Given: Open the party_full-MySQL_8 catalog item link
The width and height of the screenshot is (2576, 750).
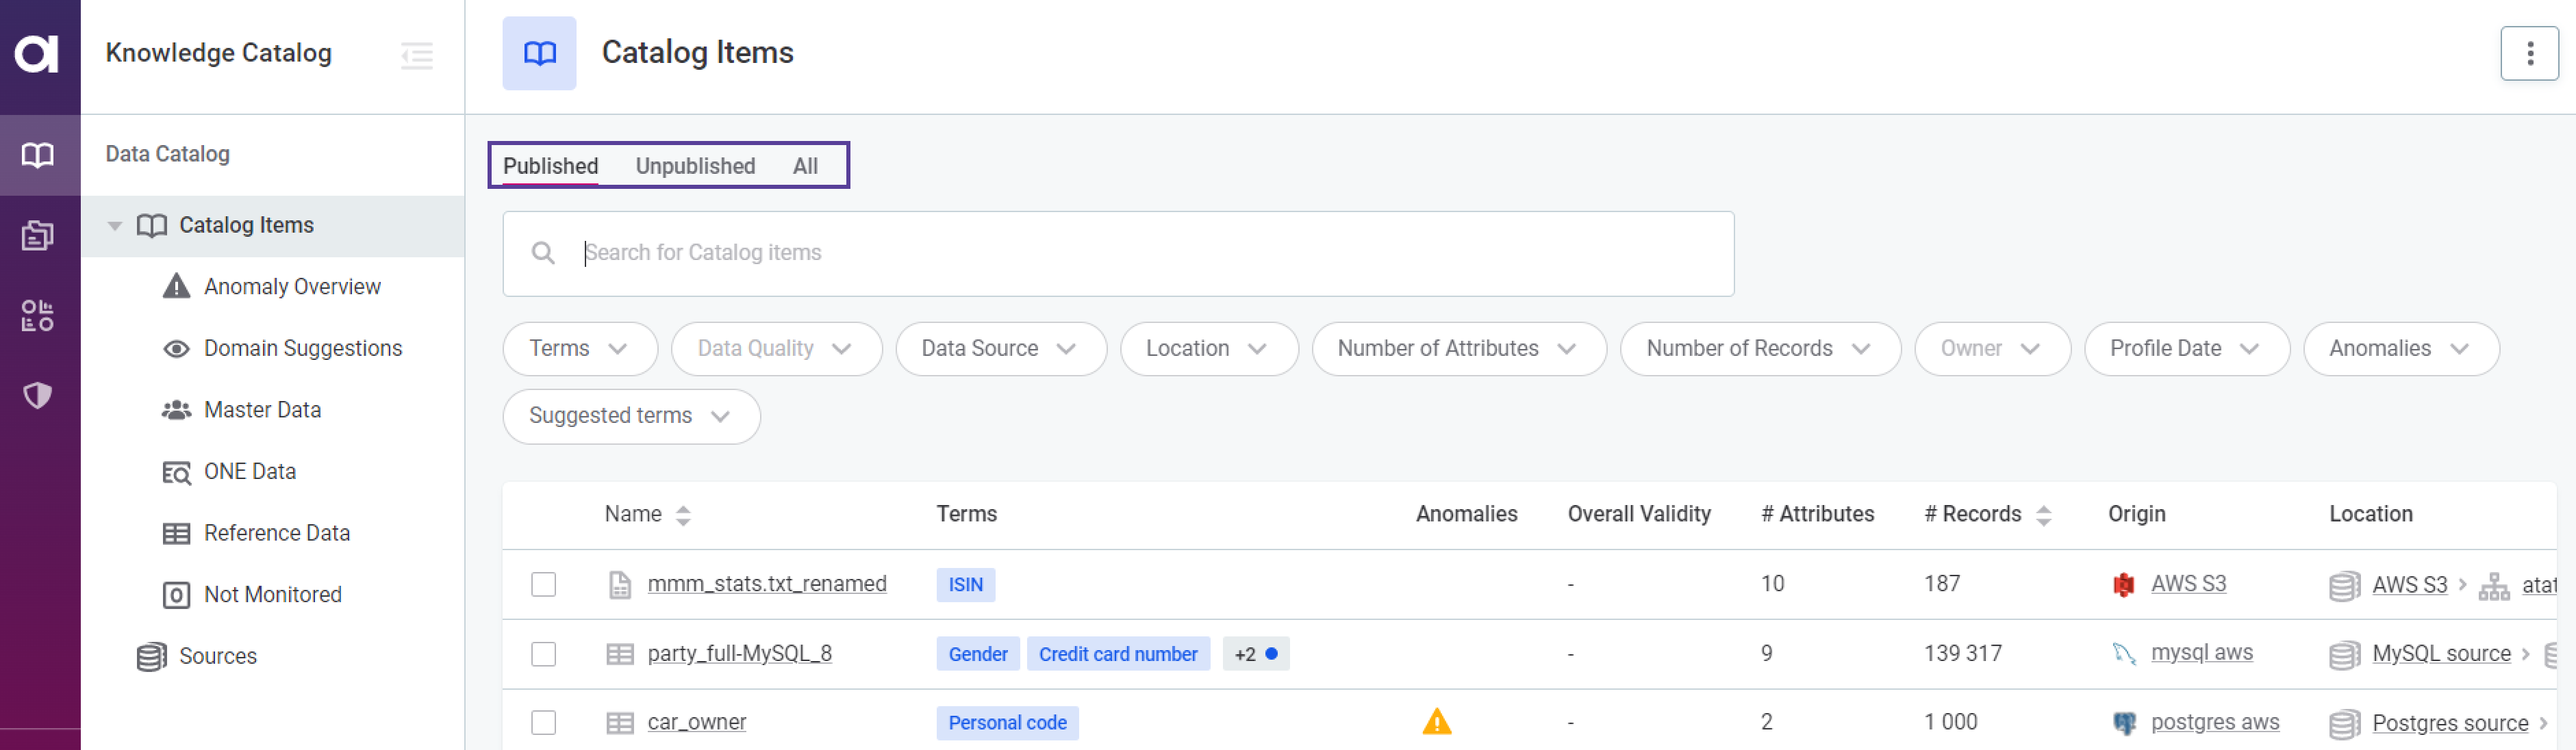Looking at the screenshot, I should click(739, 653).
